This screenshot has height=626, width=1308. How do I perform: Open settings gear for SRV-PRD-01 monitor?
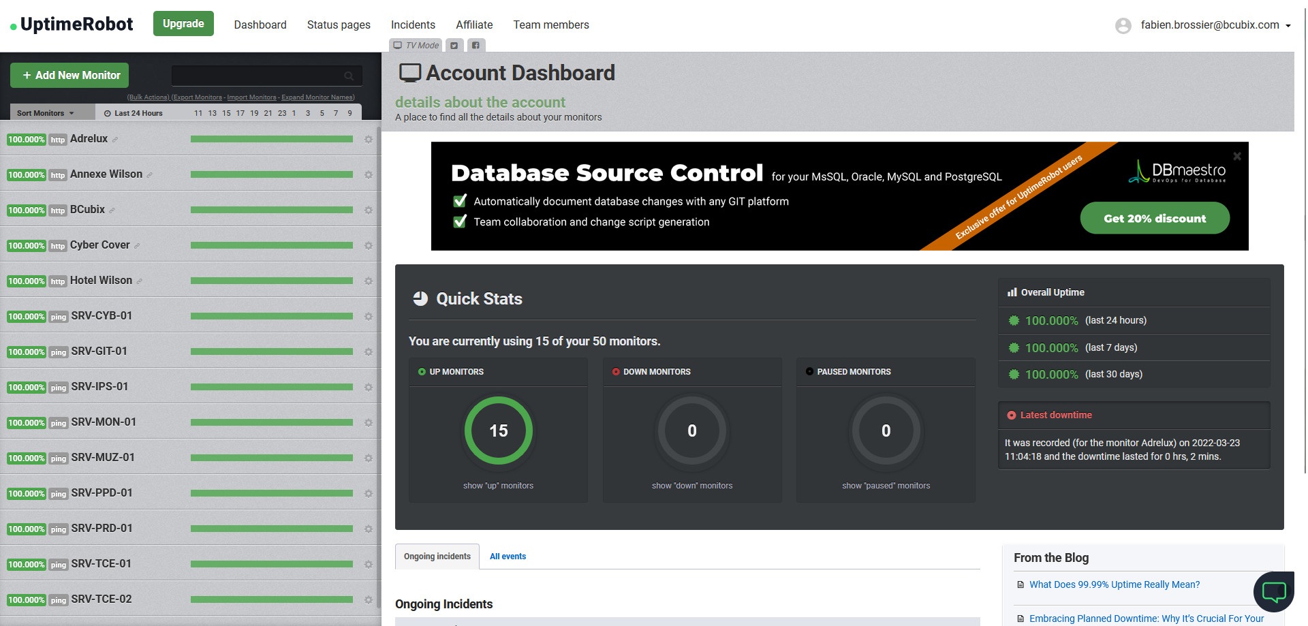click(369, 529)
